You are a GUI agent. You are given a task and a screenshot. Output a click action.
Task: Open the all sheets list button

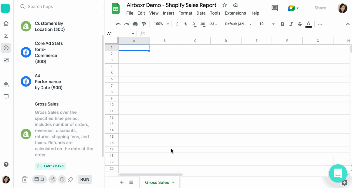coord(131,183)
